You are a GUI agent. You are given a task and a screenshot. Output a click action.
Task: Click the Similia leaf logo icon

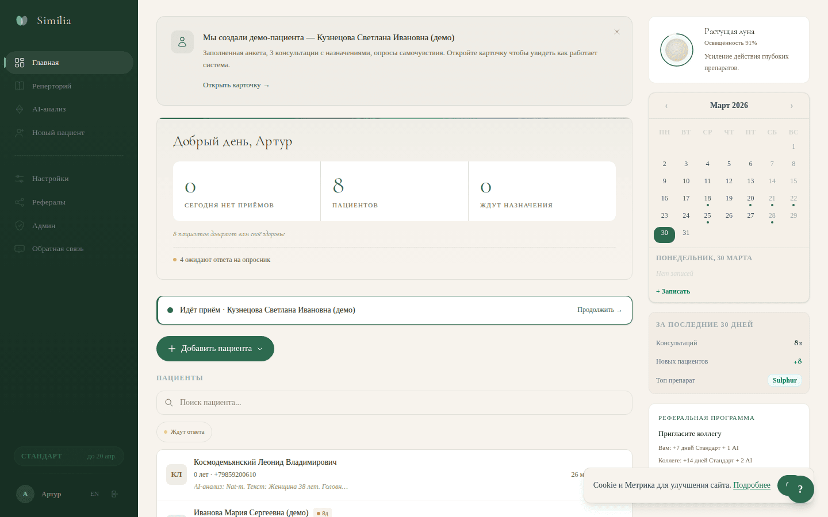point(22,21)
